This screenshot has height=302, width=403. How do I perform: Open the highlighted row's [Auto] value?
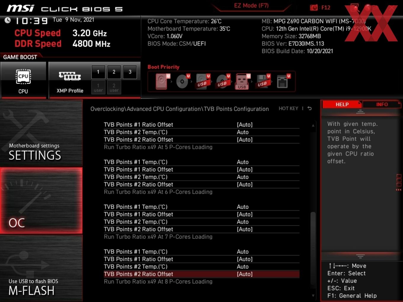point(245,274)
